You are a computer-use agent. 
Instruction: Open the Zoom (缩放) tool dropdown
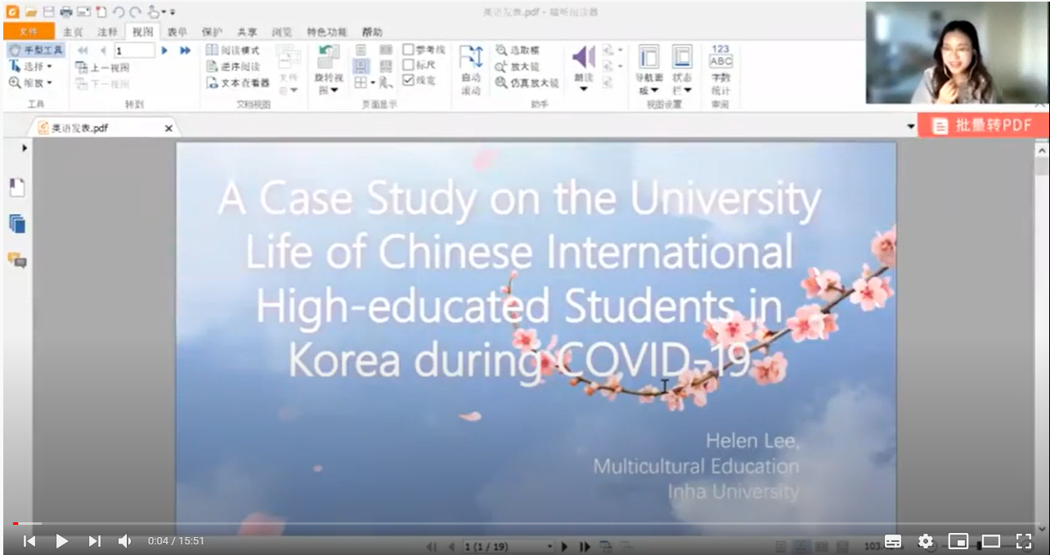click(x=30, y=83)
